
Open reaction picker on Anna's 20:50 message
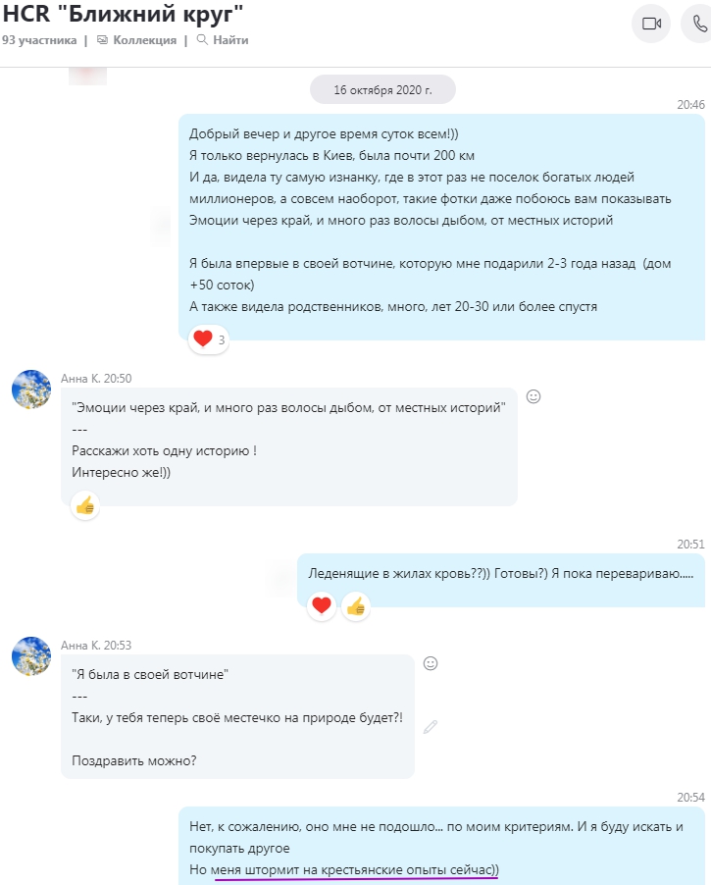[x=533, y=396]
